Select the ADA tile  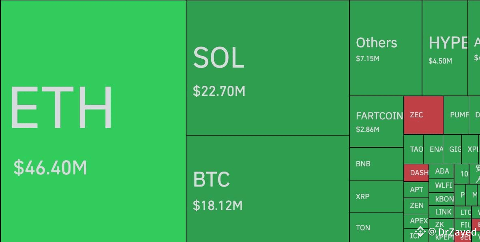(x=441, y=170)
